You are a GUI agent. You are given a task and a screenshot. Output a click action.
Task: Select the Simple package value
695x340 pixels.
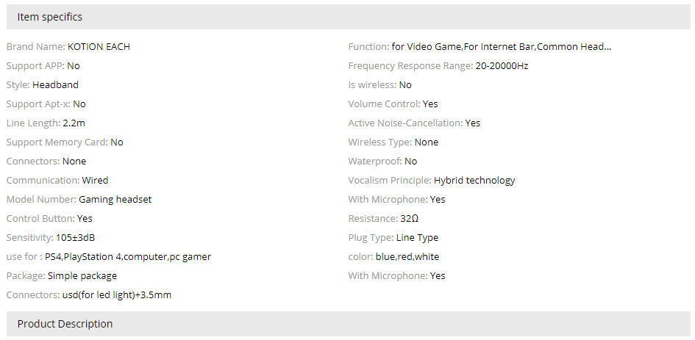(82, 276)
